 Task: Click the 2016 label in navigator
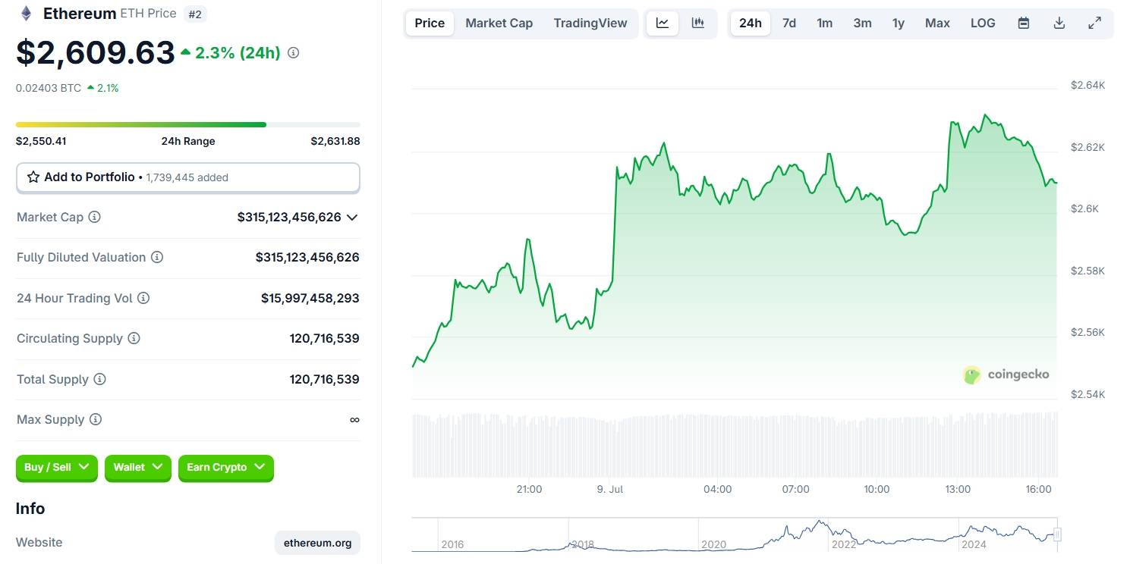point(452,544)
